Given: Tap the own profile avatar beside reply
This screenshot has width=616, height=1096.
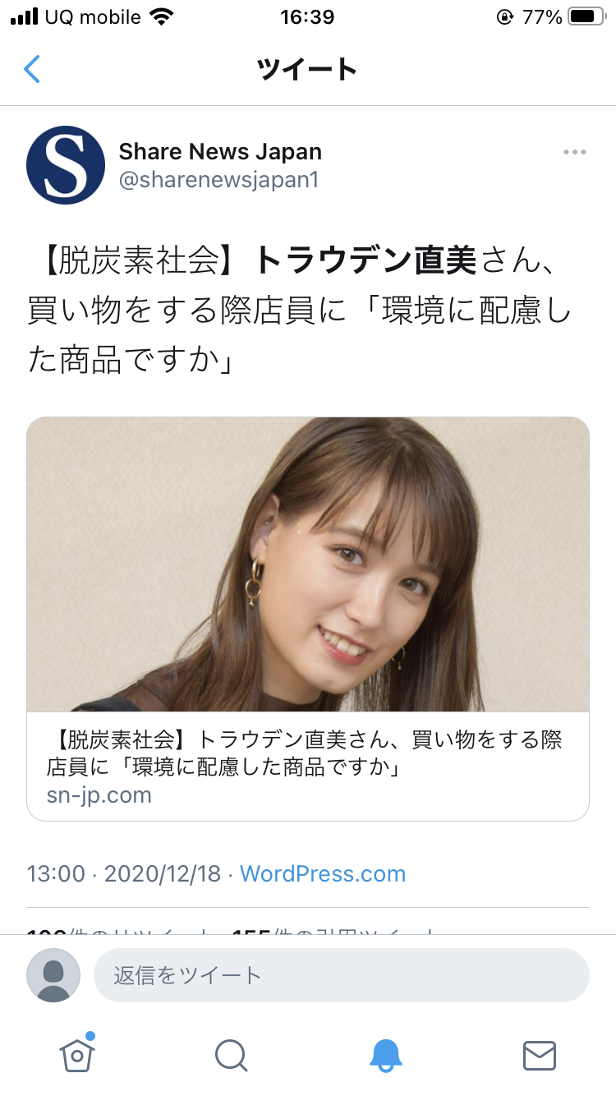Looking at the screenshot, I should (53, 975).
